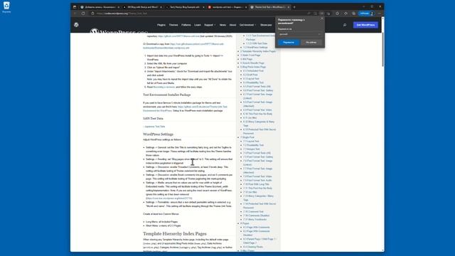The height and width of the screenshot is (256, 455).
Task: Switch to the third browser tab
Action: coord(185,7)
